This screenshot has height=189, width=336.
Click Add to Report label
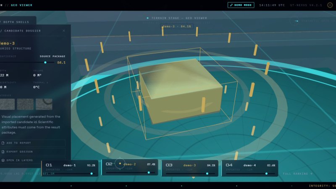pos(18,143)
